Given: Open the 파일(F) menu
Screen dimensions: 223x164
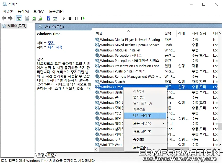Looking at the screenshot, I should (x=8, y=11).
